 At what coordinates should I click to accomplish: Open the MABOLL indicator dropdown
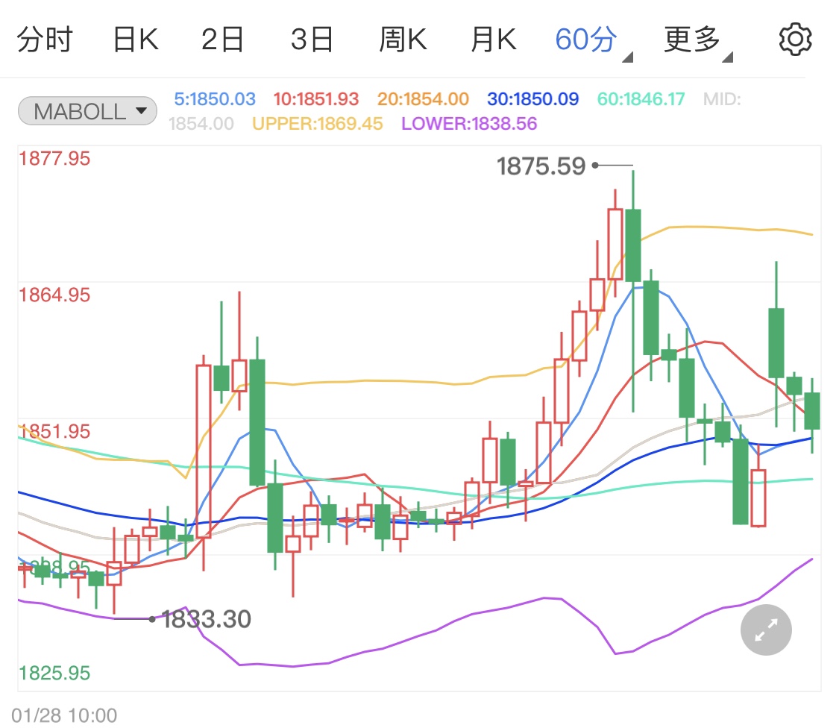[141, 110]
